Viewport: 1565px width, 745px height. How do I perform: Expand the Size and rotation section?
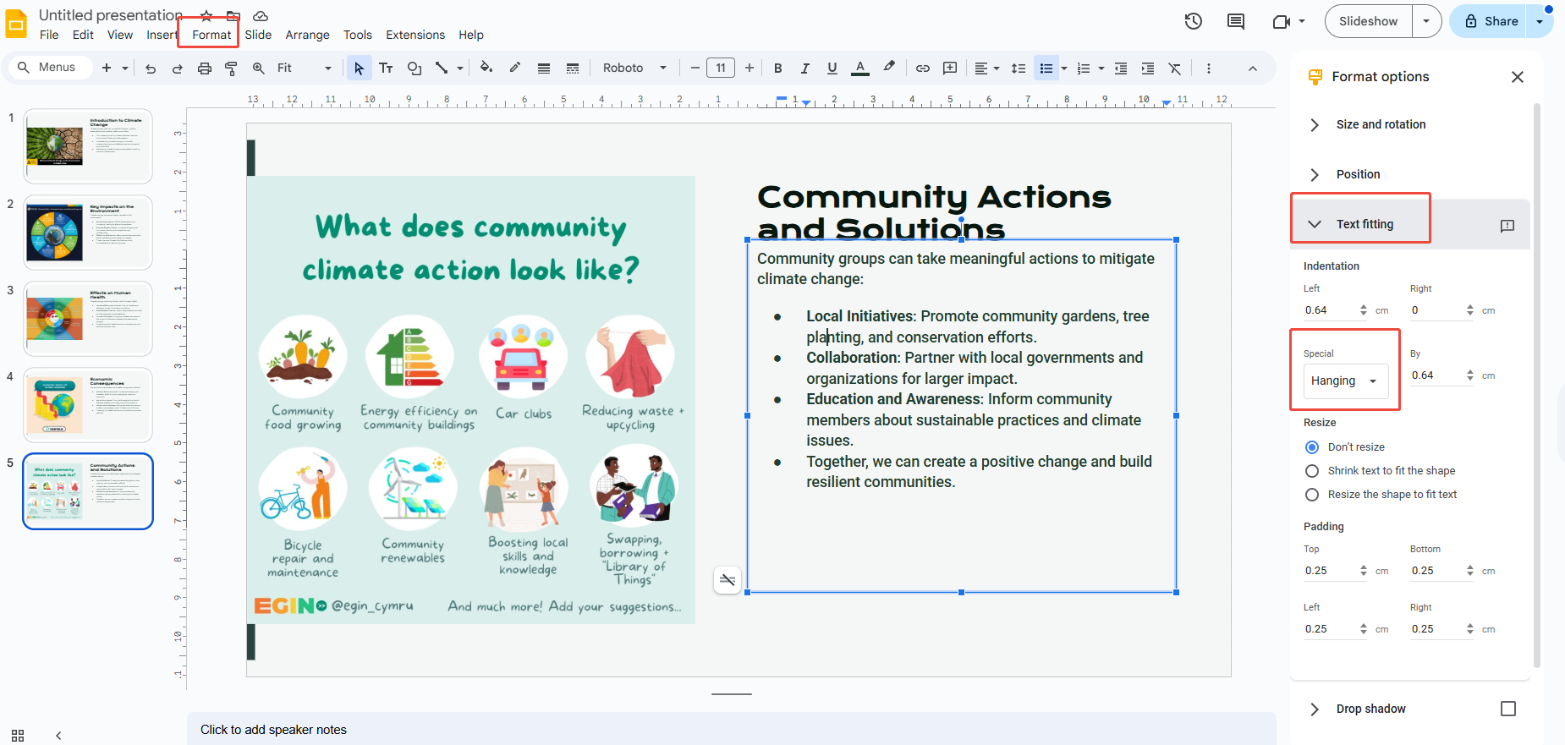(x=1381, y=124)
